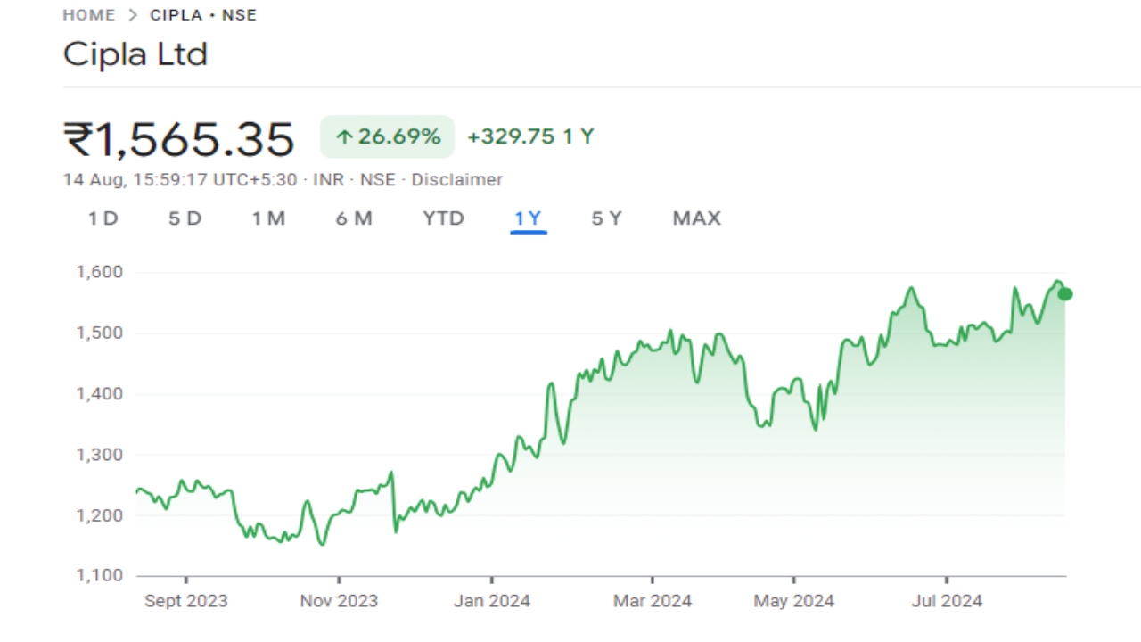Screen dimensions: 1141x642
Task: Select the 1 D time range tab
Action: click(x=103, y=218)
